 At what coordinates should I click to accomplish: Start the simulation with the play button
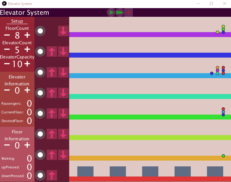[111, 12]
